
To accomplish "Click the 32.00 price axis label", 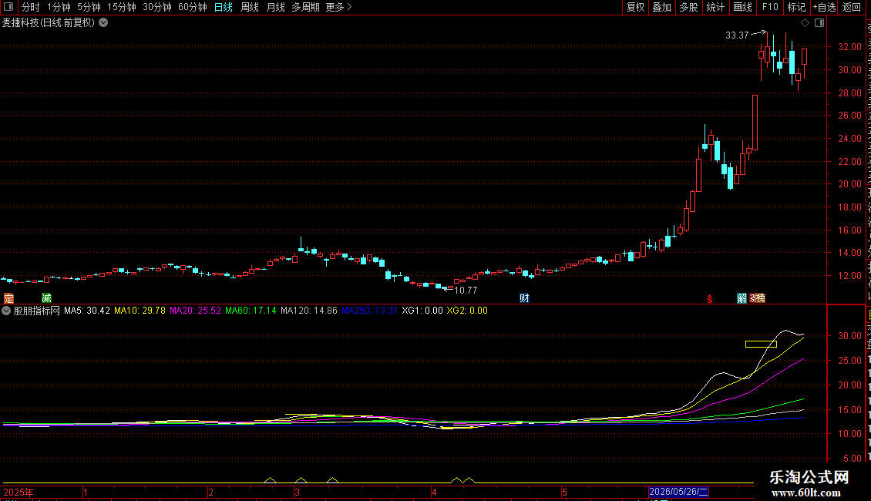I will [x=849, y=47].
